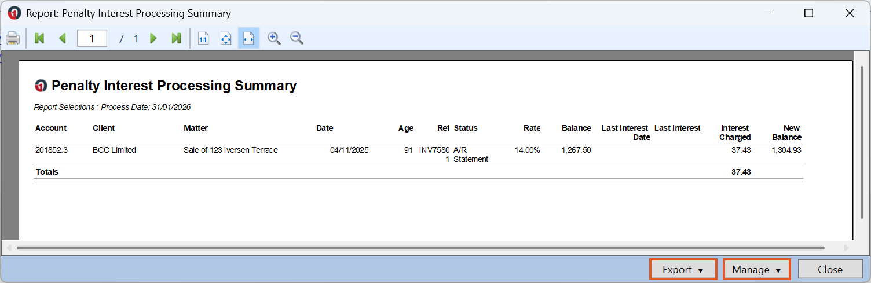Click the page number input field
This screenshot has height=283, width=871.
click(92, 39)
